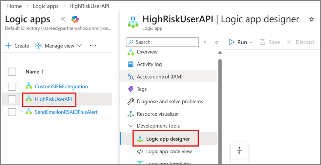321x165 pixels.
Task: Click the Resource visualizer icon
Action: click(x=130, y=114)
